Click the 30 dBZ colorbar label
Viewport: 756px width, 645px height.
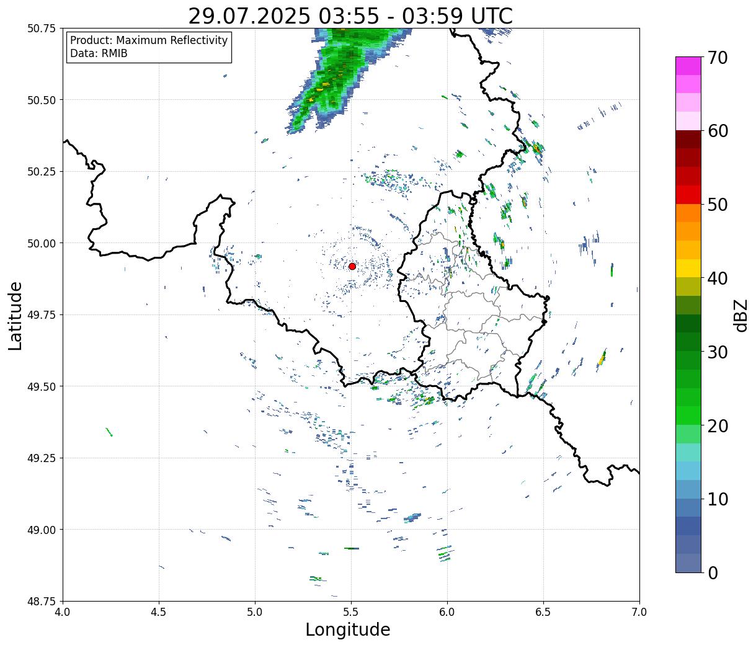tap(717, 352)
